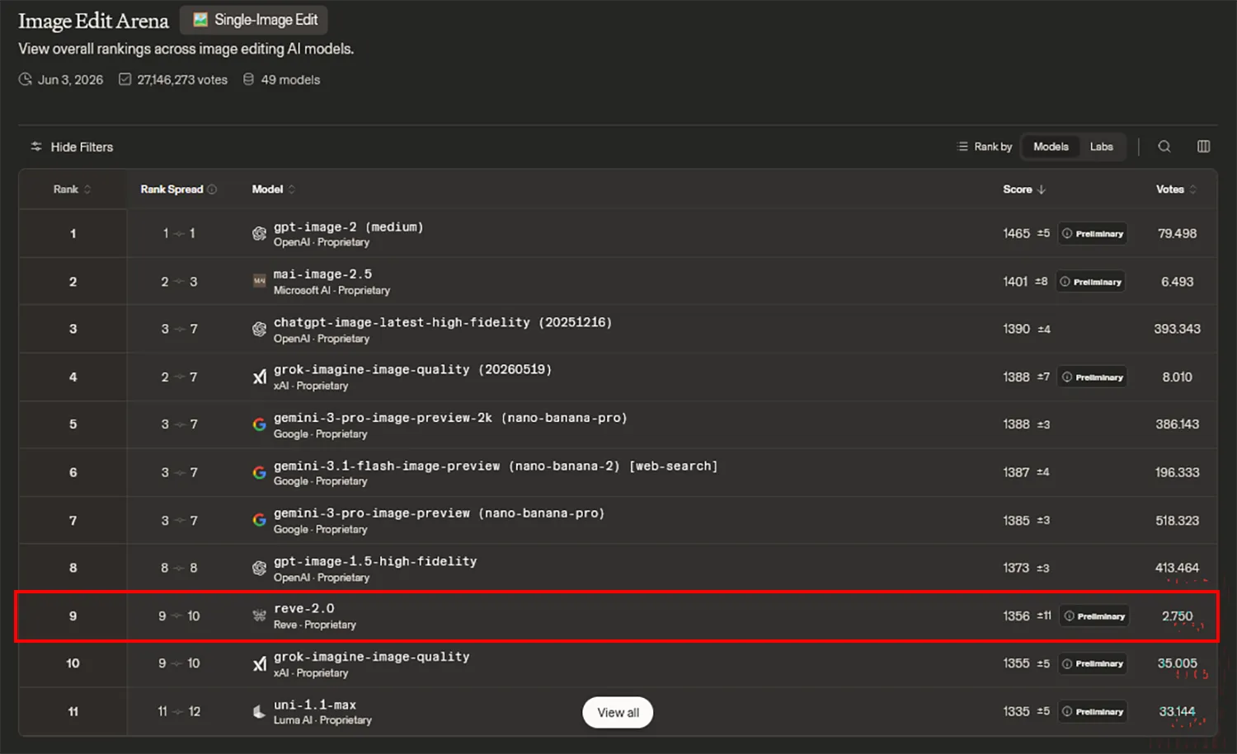Image resolution: width=1237 pixels, height=754 pixels.
Task: Click the Google logo beside gemini-3.1-flash-image-preview
Action: (259, 472)
